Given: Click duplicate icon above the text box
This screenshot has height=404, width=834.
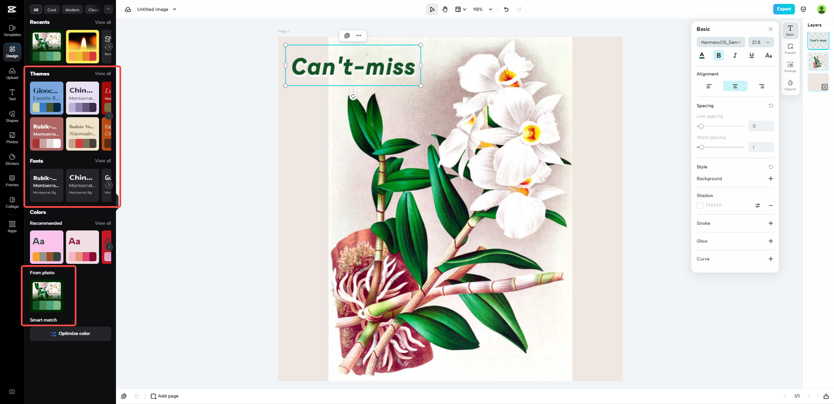Looking at the screenshot, I should point(347,35).
